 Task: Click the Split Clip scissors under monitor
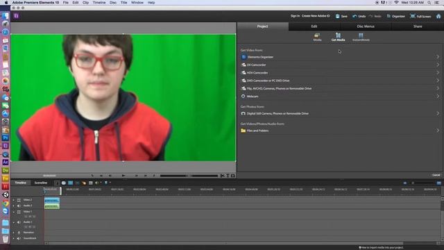(222, 176)
